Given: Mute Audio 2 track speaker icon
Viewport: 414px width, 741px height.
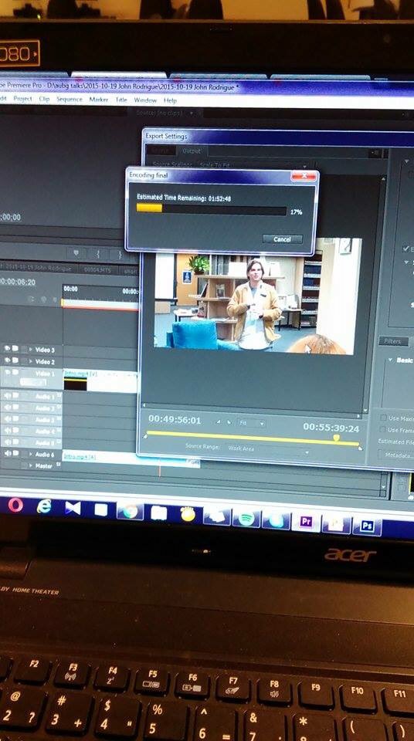Looking at the screenshot, I should tap(8, 407).
